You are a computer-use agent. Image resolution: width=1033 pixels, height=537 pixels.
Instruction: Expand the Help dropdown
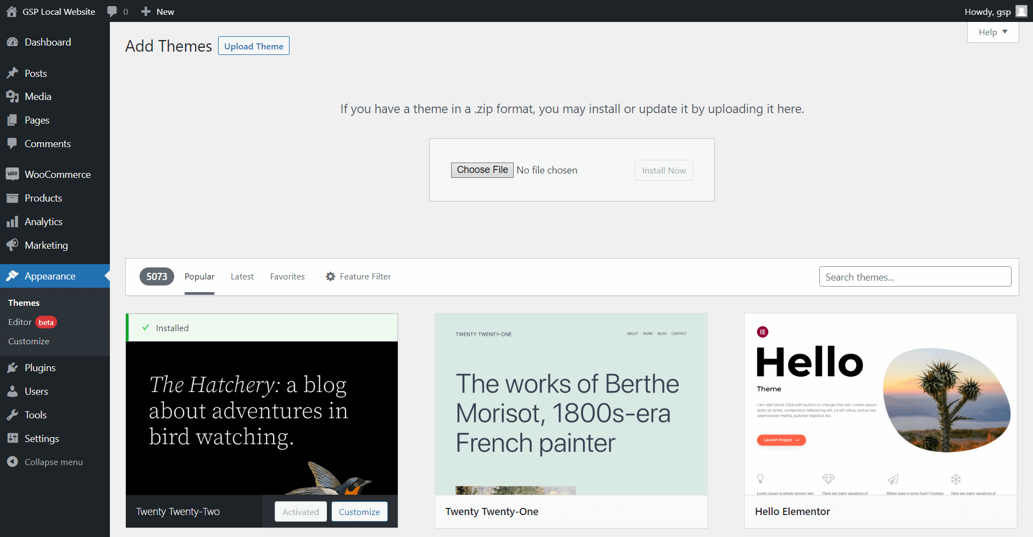click(992, 32)
